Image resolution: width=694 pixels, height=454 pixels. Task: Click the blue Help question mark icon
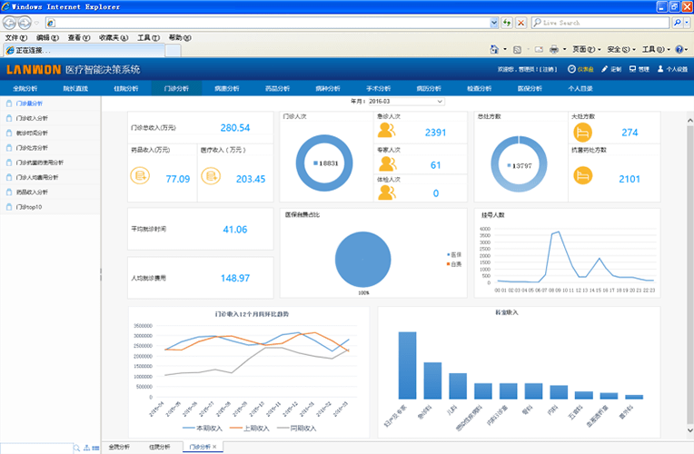point(679,50)
